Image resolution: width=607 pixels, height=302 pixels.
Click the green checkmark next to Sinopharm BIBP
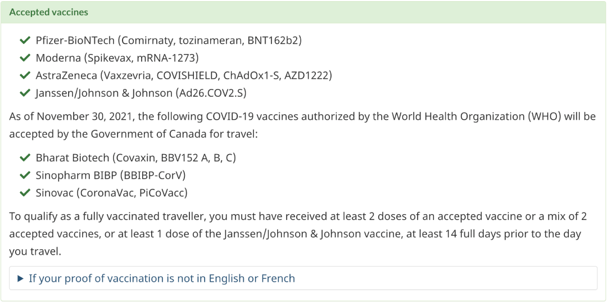tap(25, 175)
